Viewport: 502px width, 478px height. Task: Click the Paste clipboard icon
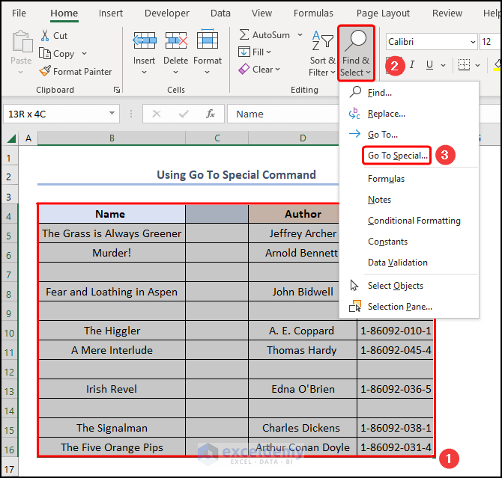pyautogui.click(x=22, y=41)
